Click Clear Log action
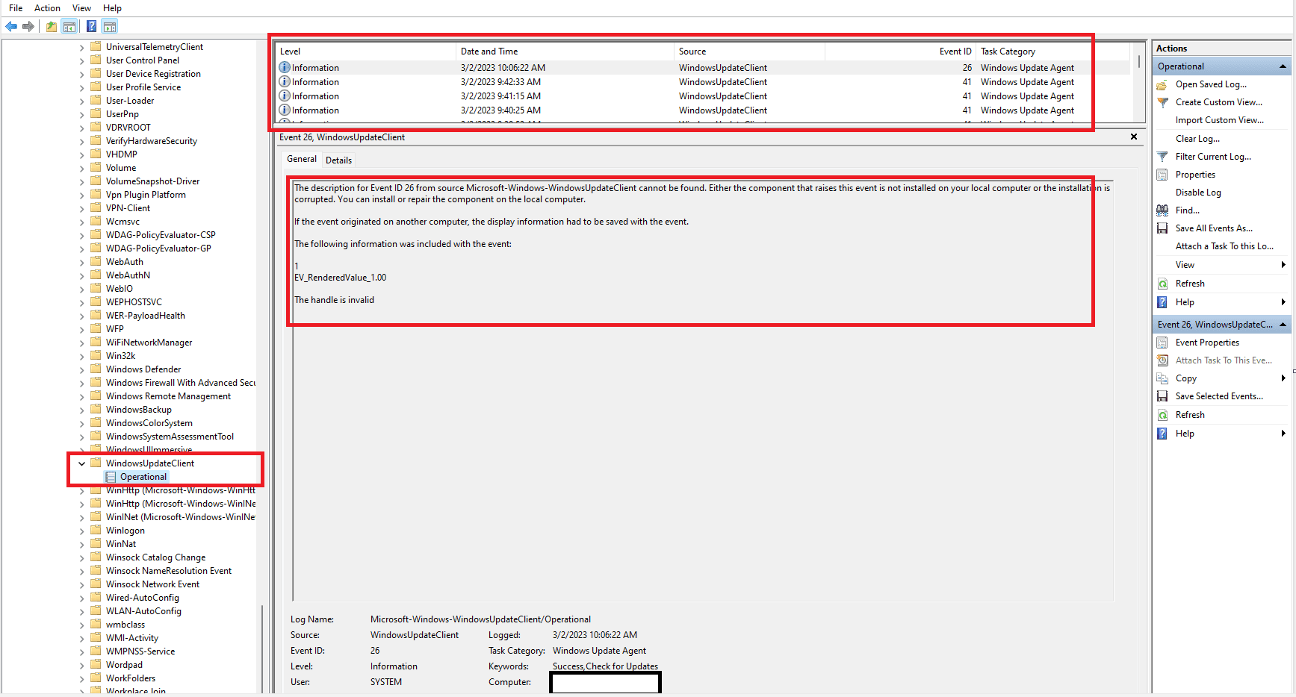 pyautogui.click(x=1197, y=139)
